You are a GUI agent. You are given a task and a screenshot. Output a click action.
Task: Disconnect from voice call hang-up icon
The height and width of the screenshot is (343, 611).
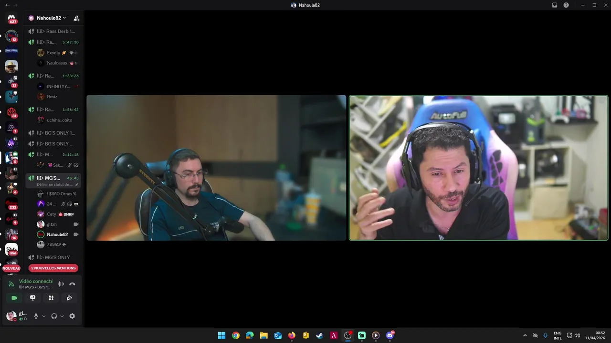[x=72, y=284]
